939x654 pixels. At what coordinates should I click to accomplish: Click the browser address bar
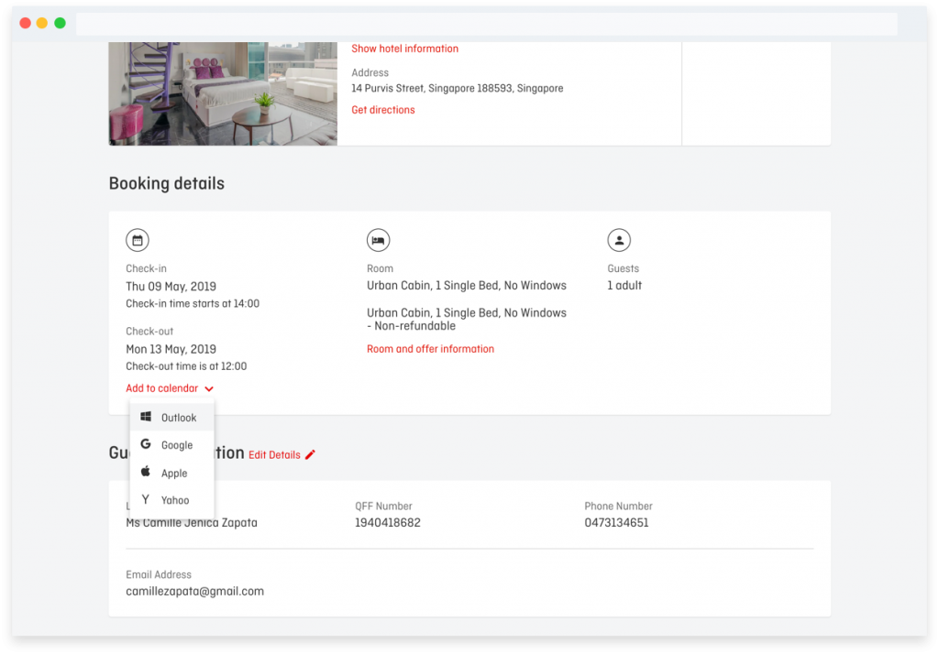pyautogui.click(x=486, y=24)
